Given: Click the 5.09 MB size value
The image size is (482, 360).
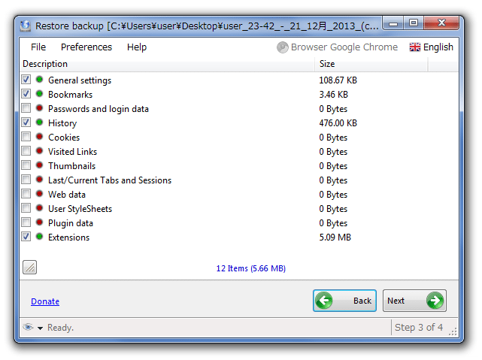Looking at the screenshot, I should (x=335, y=237).
